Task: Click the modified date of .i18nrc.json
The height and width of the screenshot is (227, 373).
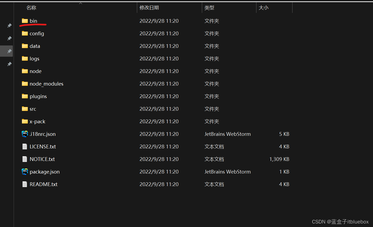Action: coord(159,134)
